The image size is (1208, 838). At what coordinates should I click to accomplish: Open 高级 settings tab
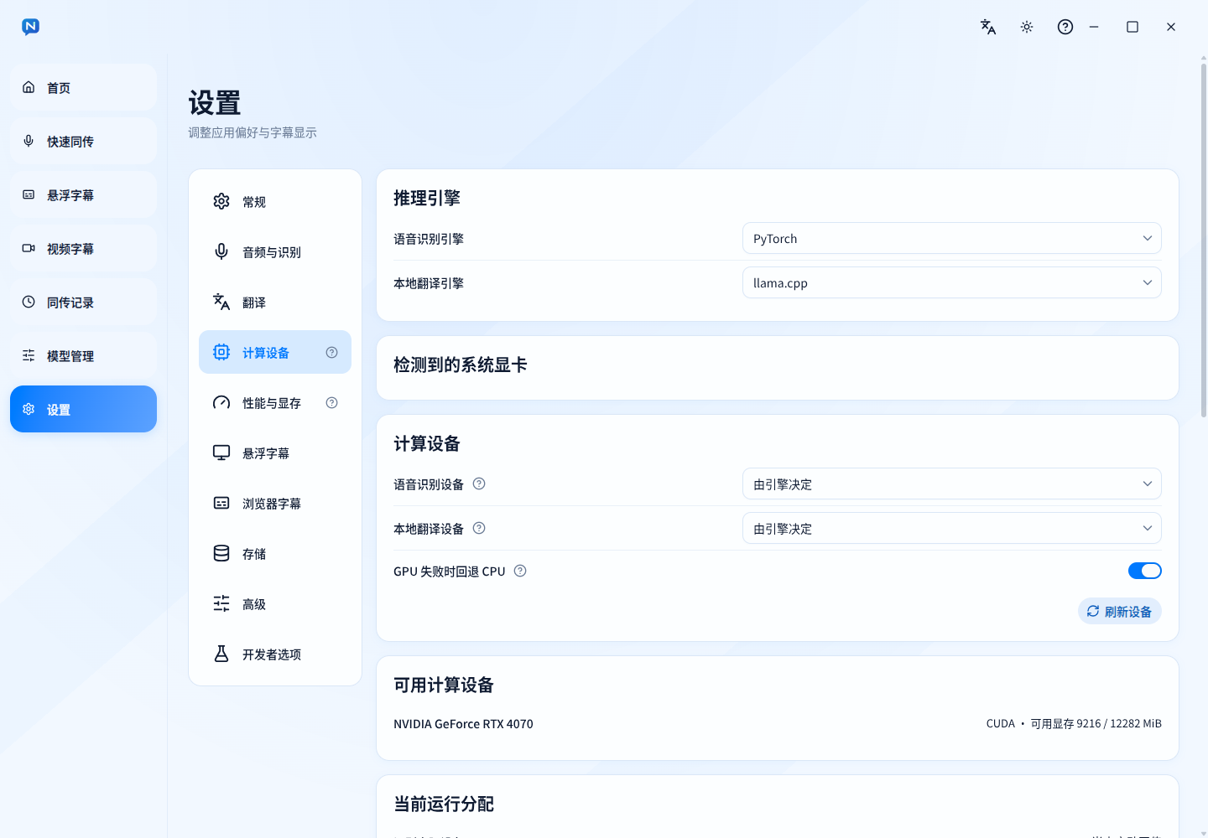(x=275, y=603)
